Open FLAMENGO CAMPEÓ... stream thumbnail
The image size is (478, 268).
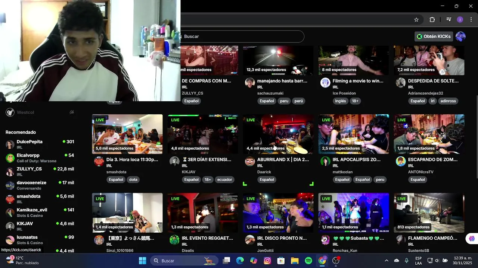(429, 213)
